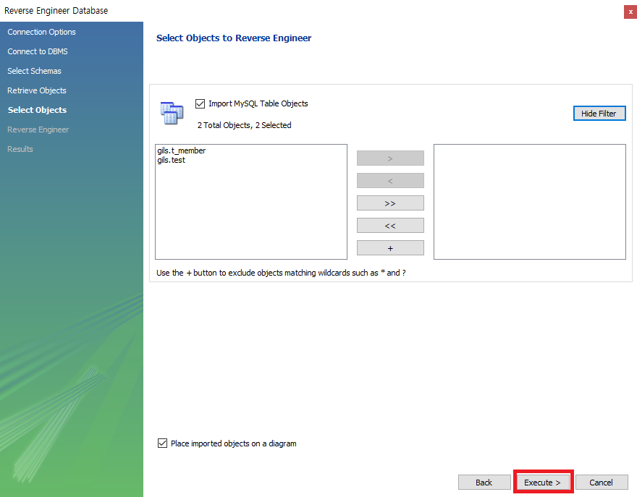Uncheck Place imported objects on a diagram
The height and width of the screenshot is (497, 637).
[x=162, y=443]
